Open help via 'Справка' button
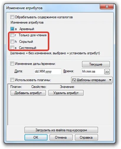 [x=86, y=137]
